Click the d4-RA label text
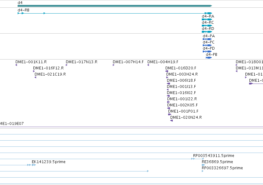This screenshot has height=185, width=263. pyautogui.click(x=208, y=16)
